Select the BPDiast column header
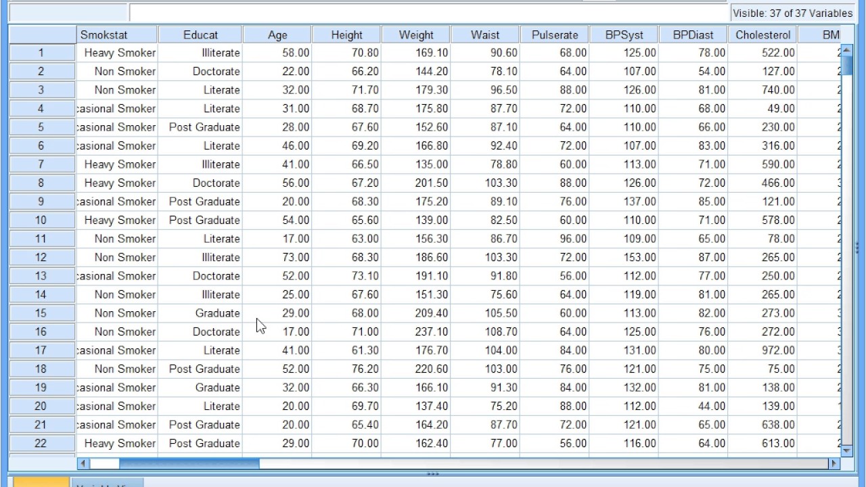This screenshot has width=866, height=487. pyautogui.click(x=693, y=34)
